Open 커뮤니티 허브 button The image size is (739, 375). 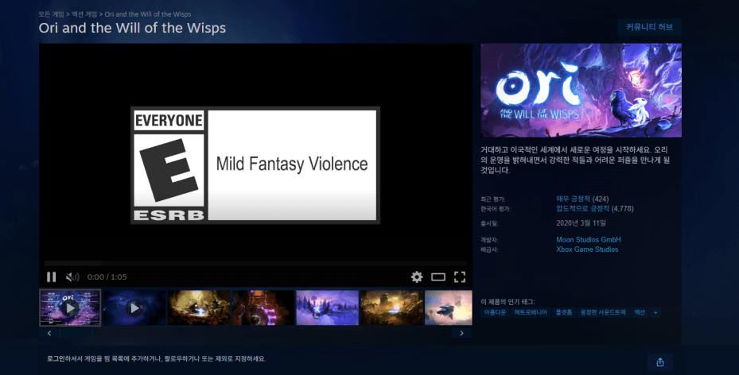649,27
